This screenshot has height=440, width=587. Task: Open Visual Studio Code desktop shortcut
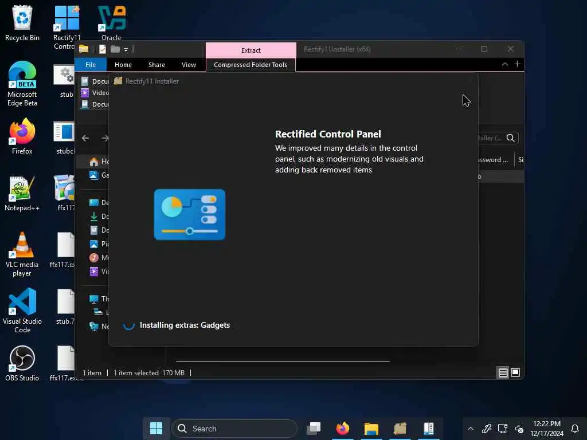22,311
